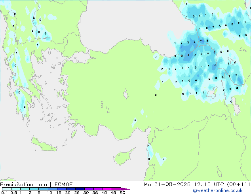Open the weatheronline.co.uk copyright link

pyautogui.click(x=217, y=190)
